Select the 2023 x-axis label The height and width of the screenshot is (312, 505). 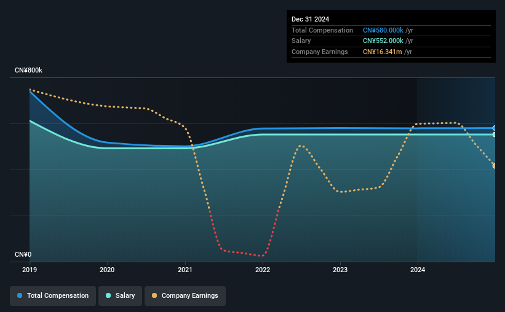(x=340, y=270)
